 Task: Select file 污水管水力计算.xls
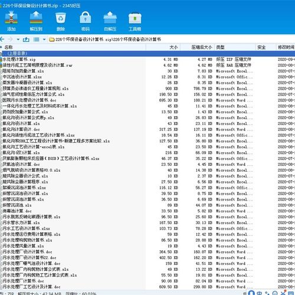[x=21, y=222]
